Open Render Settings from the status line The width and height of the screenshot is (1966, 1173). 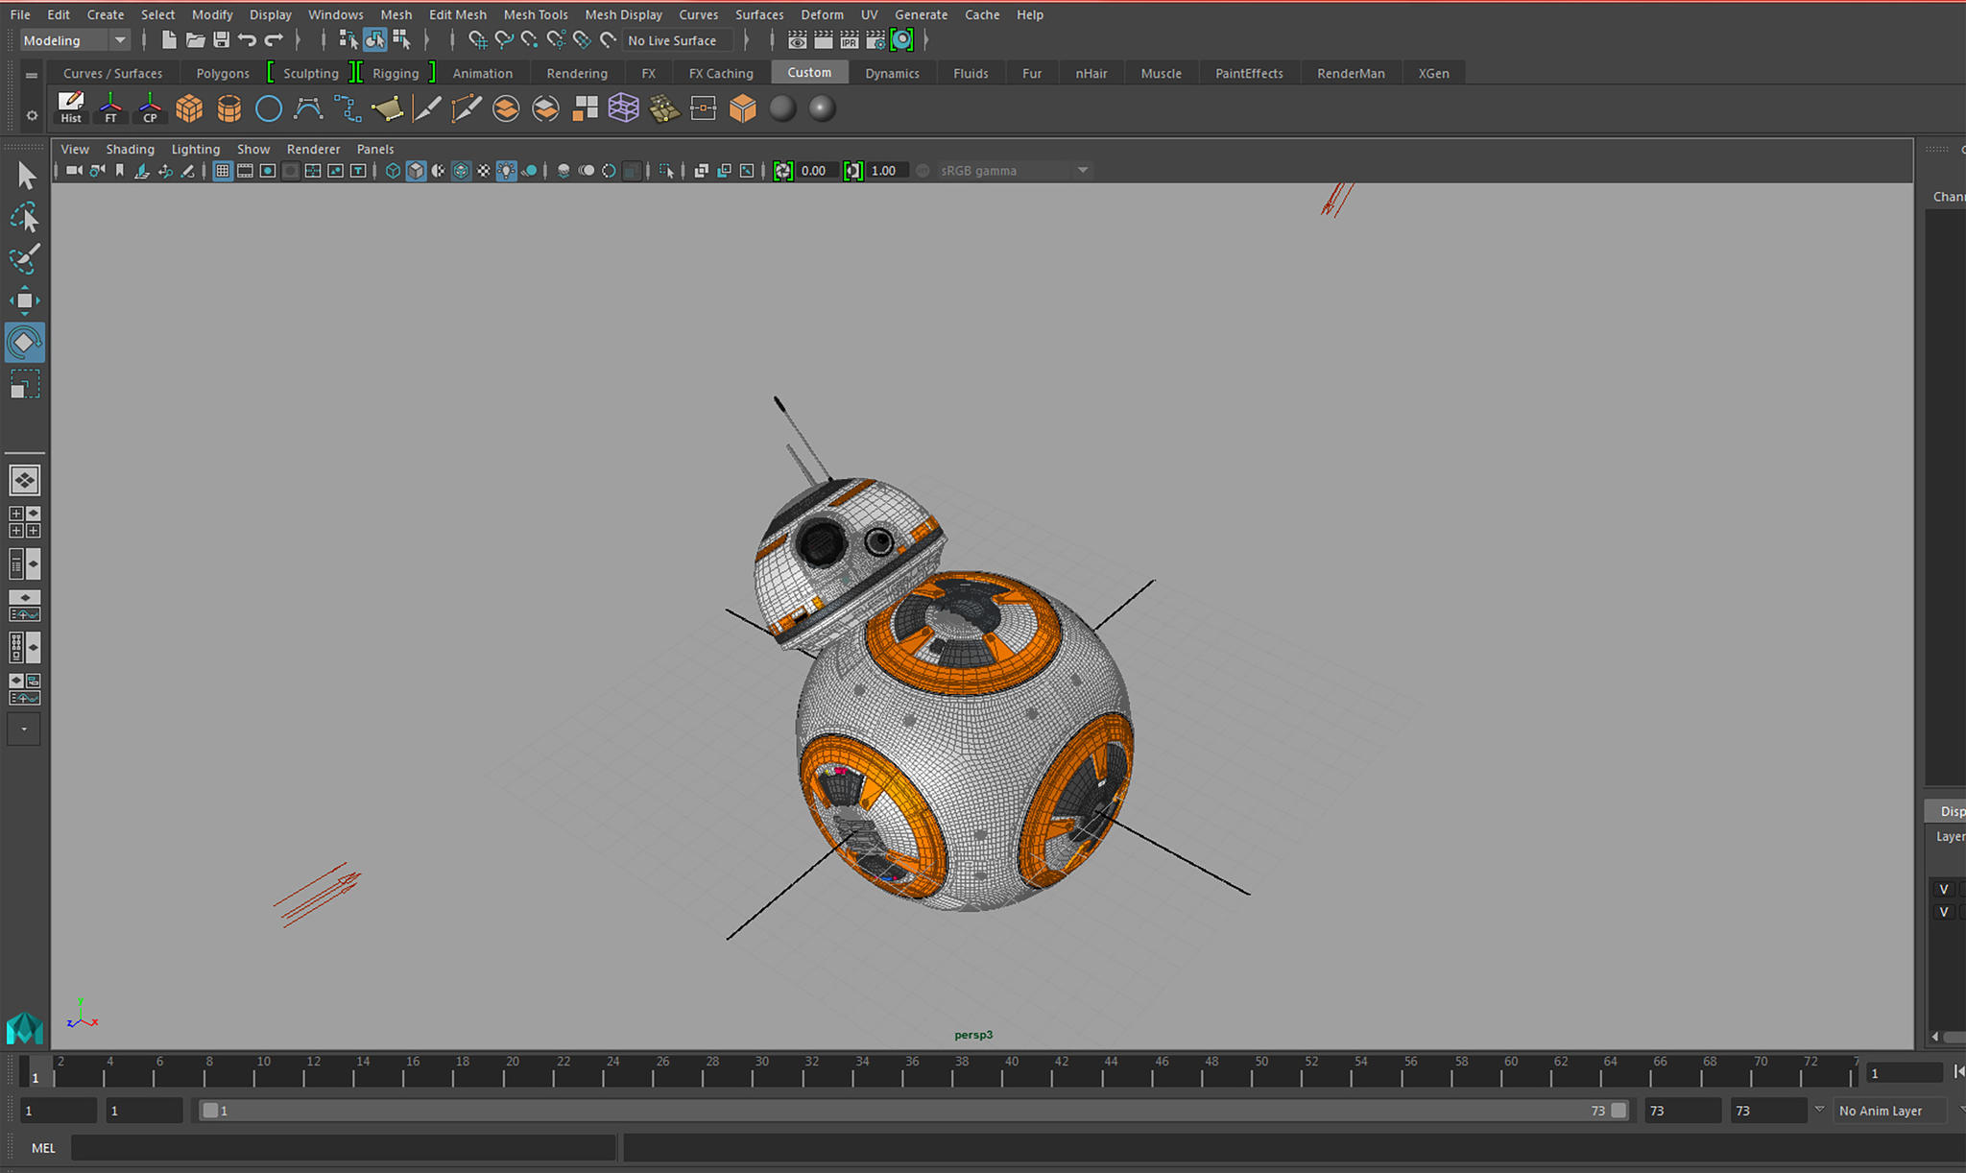tap(875, 40)
